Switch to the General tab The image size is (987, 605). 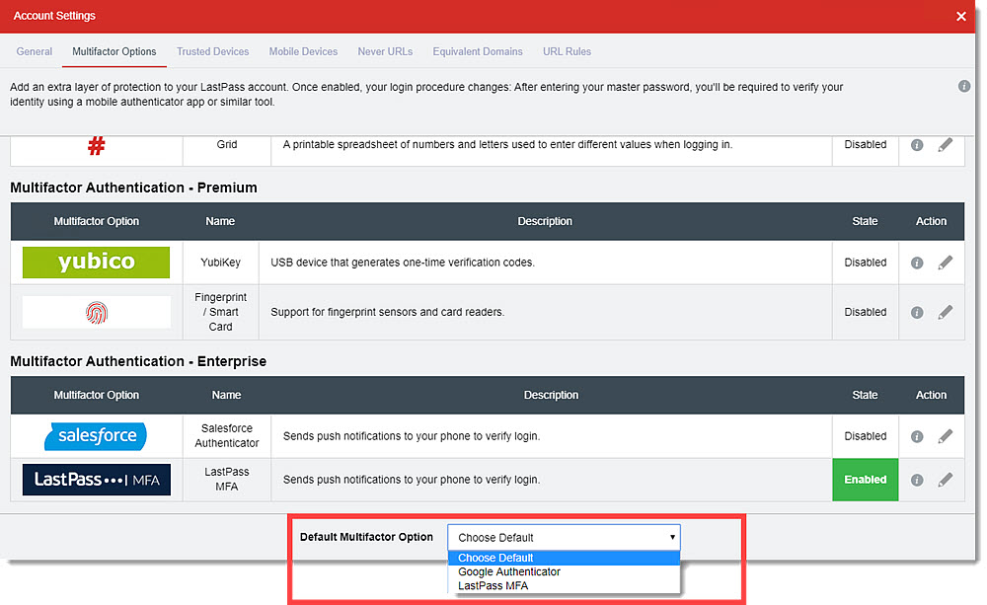point(34,51)
